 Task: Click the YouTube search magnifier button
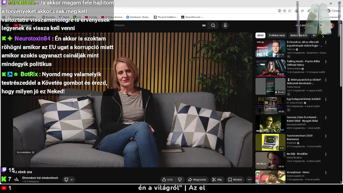click(x=213, y=25)
